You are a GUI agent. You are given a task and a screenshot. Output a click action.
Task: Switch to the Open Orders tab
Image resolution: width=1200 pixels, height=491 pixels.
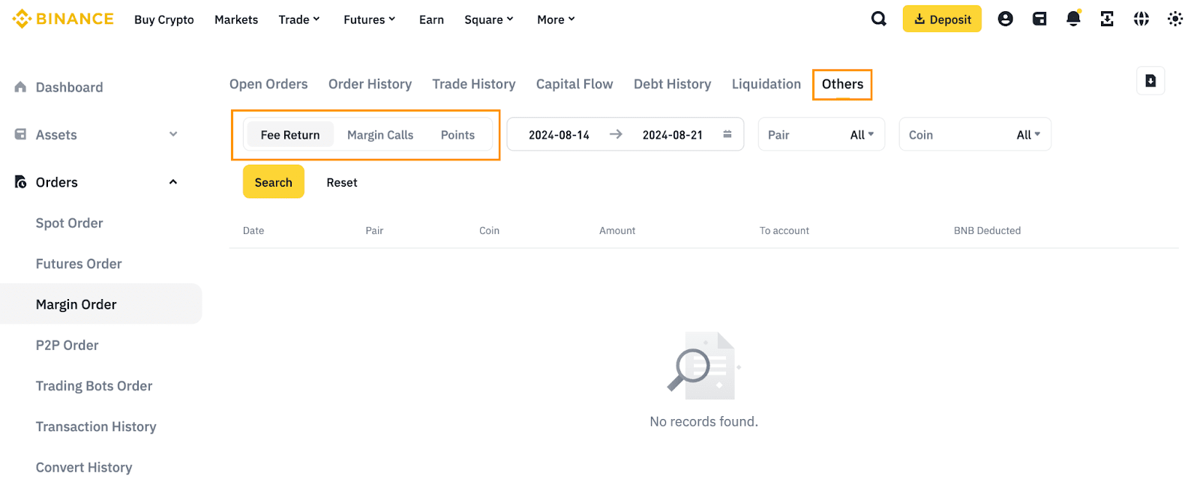click(x=268, y=84)
